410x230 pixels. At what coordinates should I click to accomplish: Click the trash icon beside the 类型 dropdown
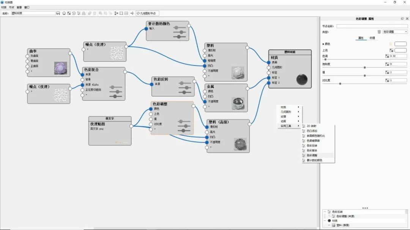[379, 32]
